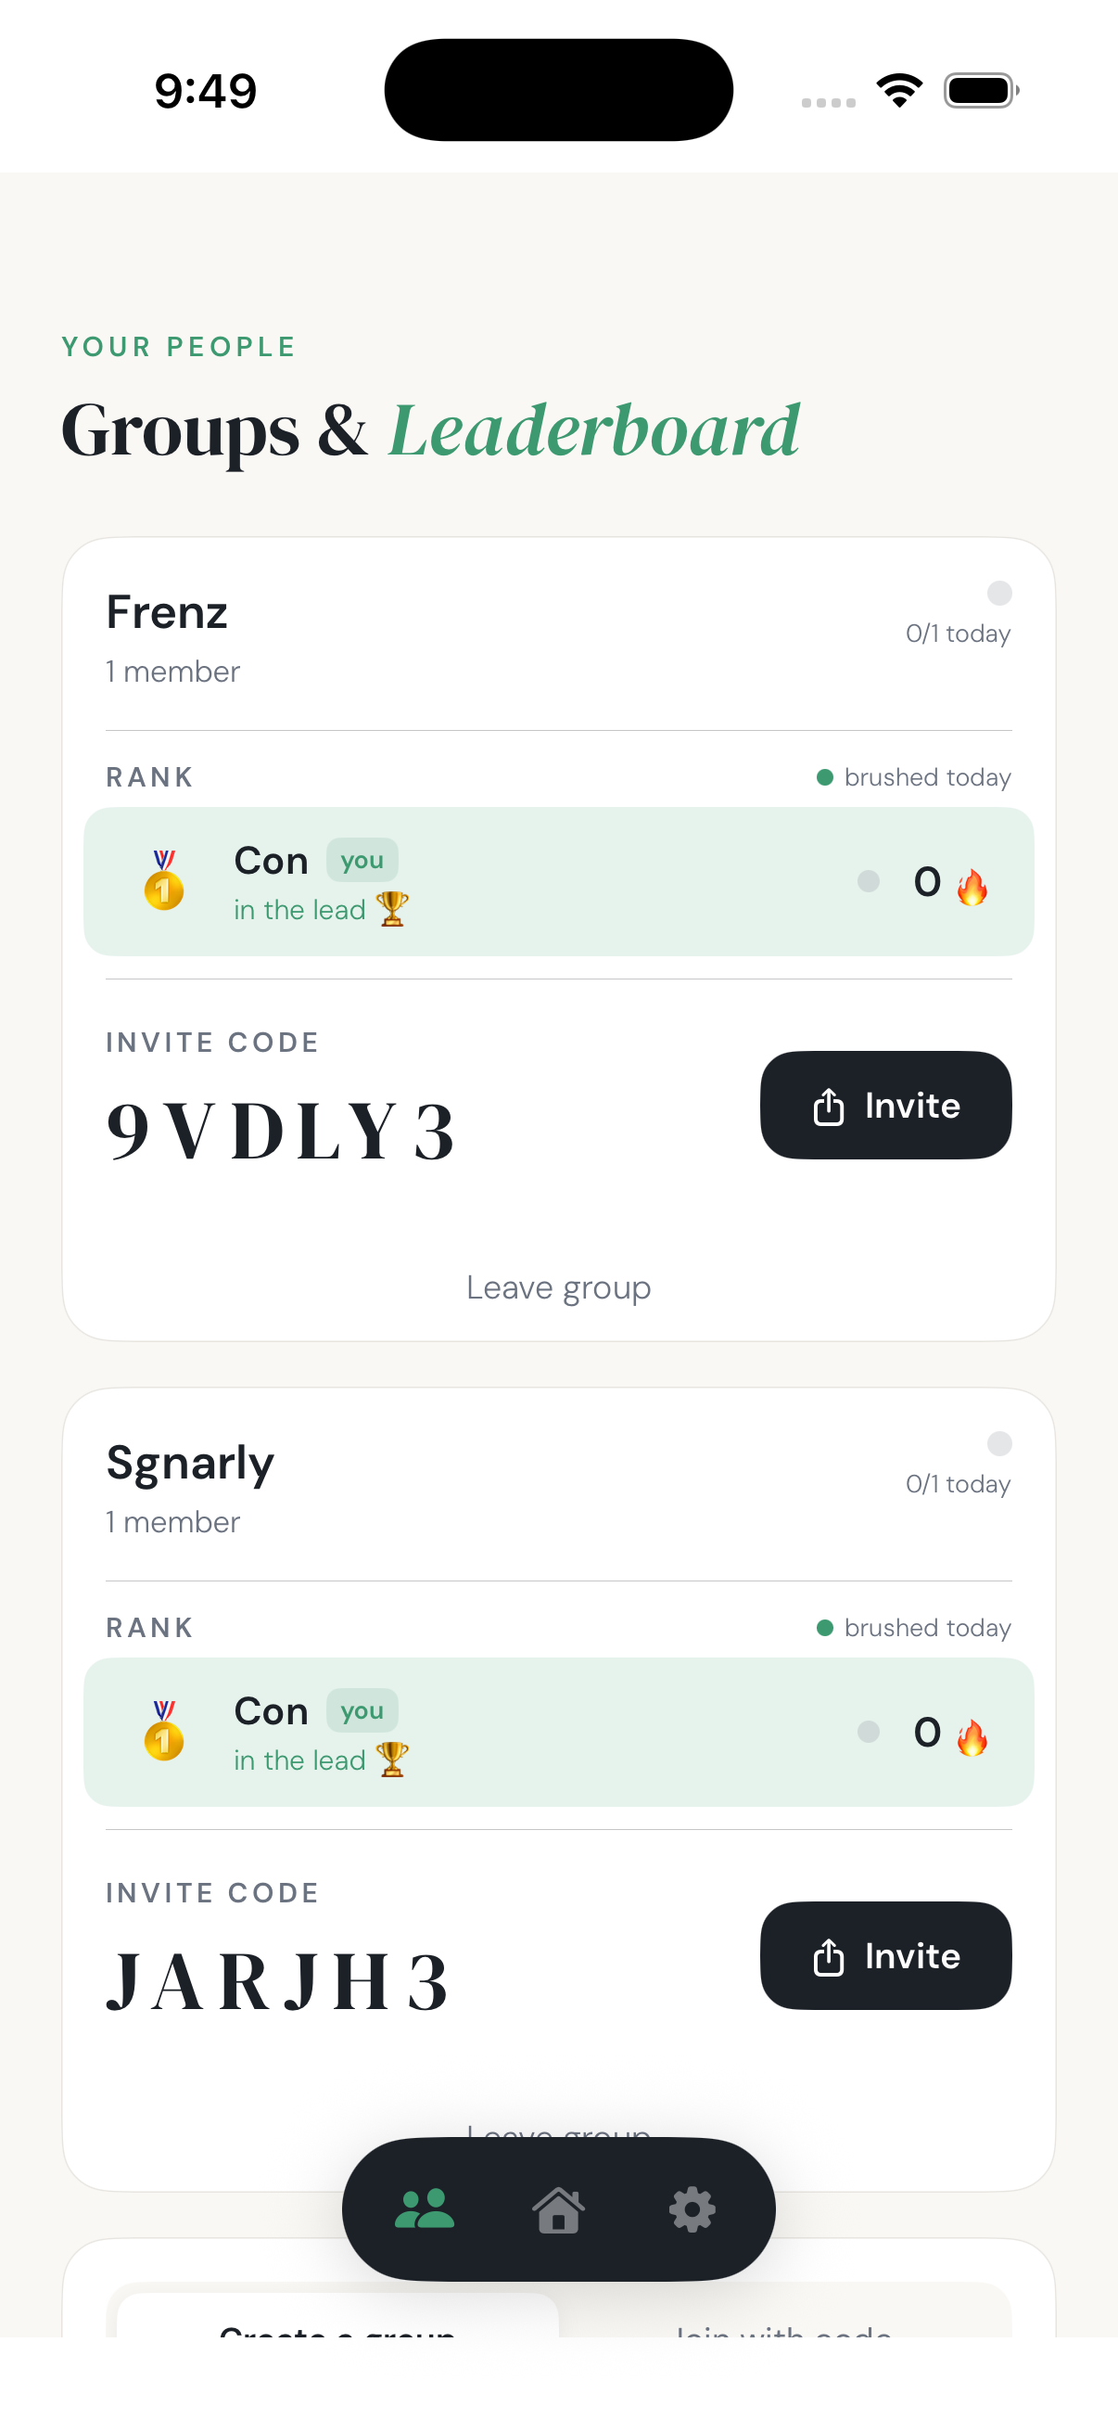Tap the 0/1 today progress indicator in Frenz
Viewport: 1118px width, 2432px height.
[x=958, y=634]
